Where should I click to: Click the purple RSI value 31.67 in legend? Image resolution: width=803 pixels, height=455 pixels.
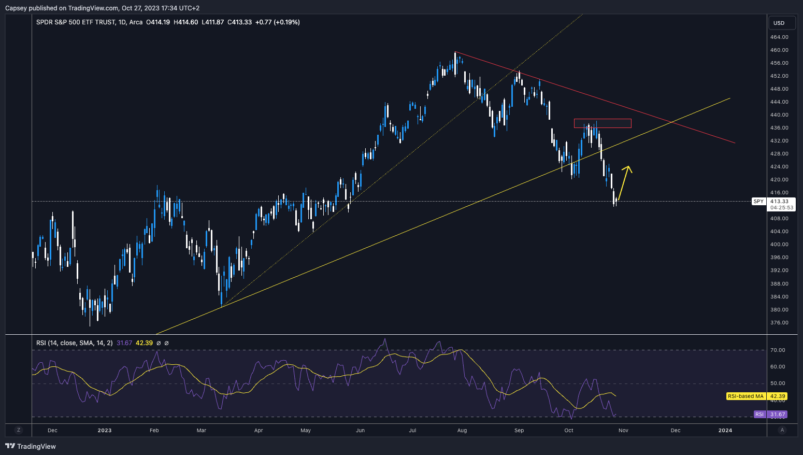124,343
